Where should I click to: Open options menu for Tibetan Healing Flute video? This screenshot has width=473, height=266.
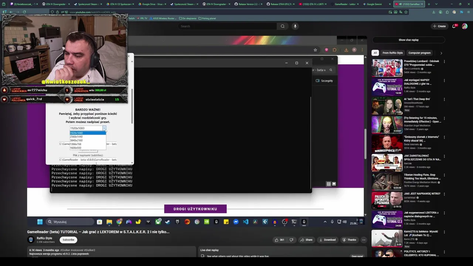(444, 175)
